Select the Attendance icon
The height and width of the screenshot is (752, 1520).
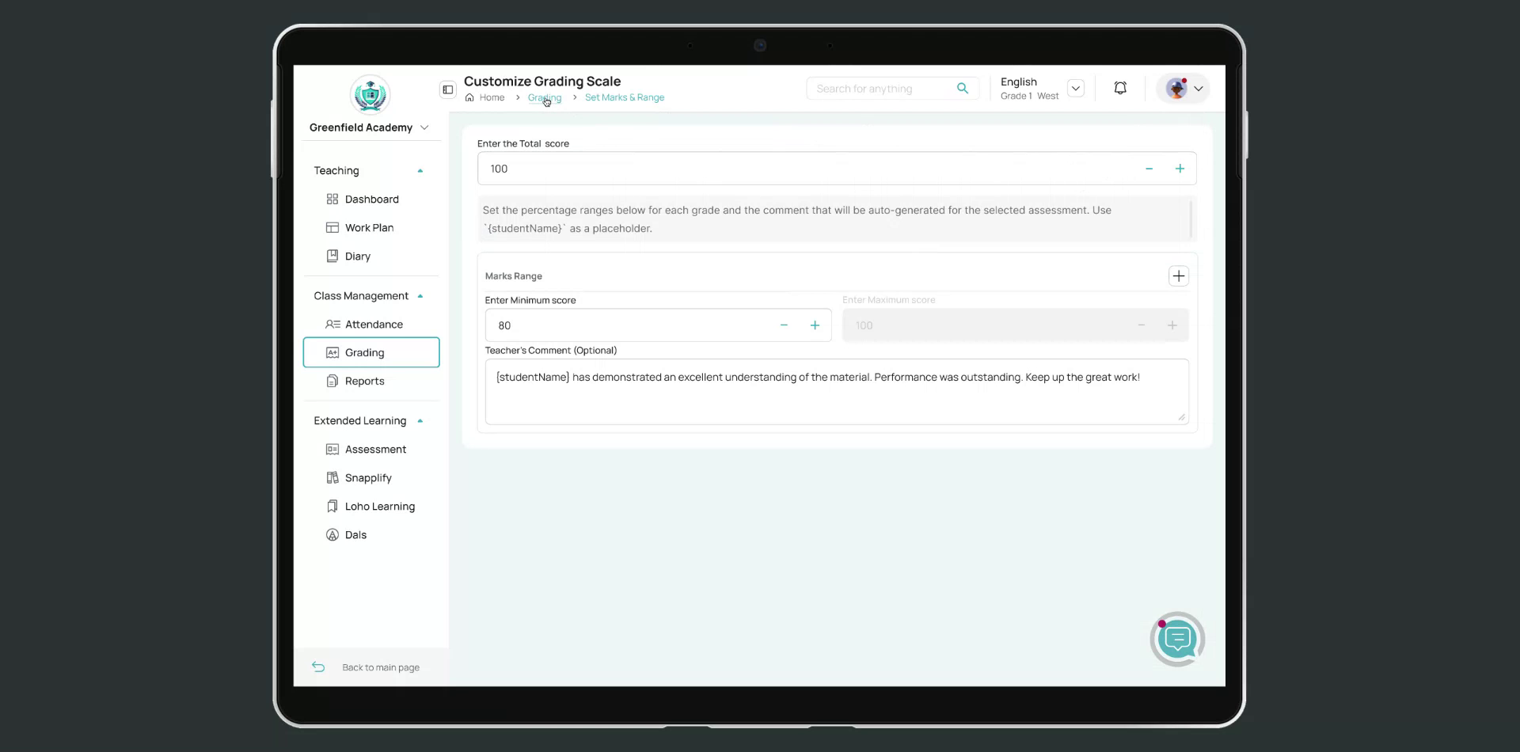[332, 324]
